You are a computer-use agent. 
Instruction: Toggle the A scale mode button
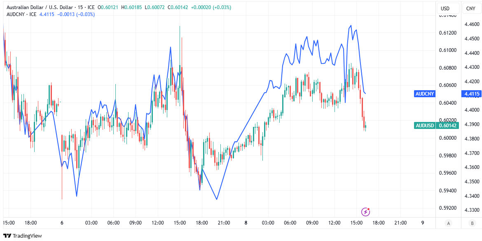pos(448,223)
